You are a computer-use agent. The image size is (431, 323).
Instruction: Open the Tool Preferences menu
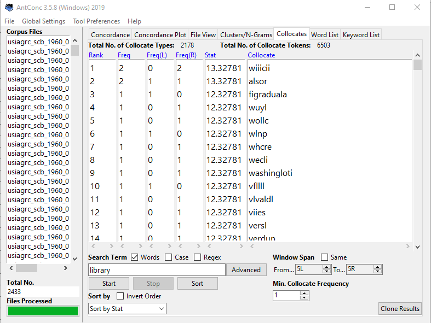(x=96, y=21)
